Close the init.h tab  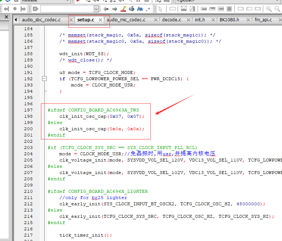click(x=213, y=20)
